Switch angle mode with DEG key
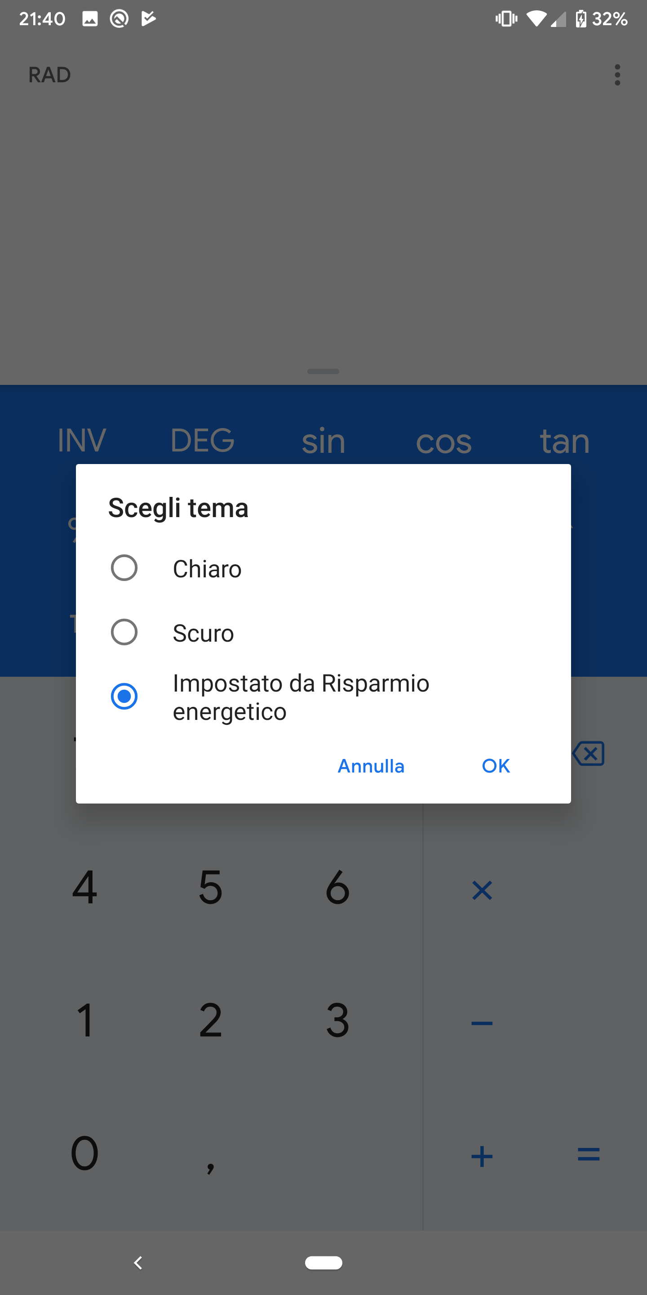 coord(203,440)
